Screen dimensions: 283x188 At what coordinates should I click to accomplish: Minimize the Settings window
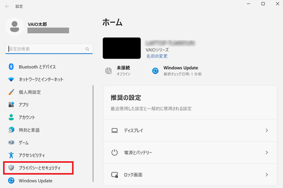pyautogui.click(x=249, y=4)
